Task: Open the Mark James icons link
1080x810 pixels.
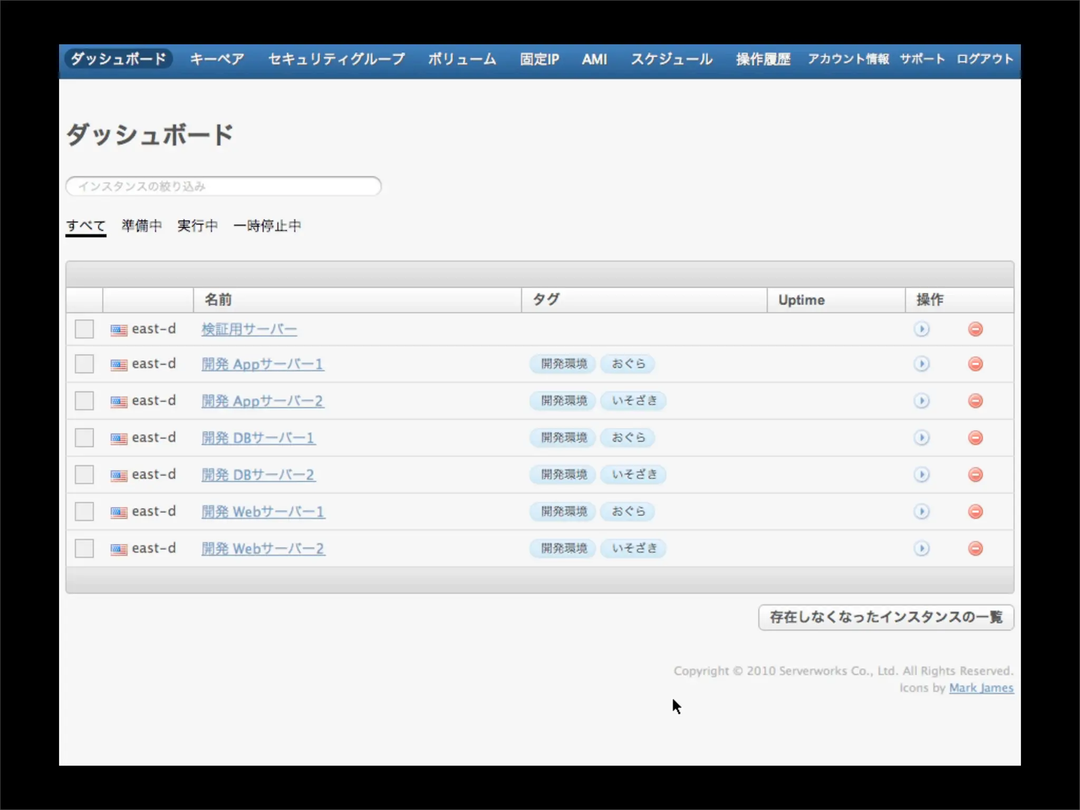Action: 981,688
